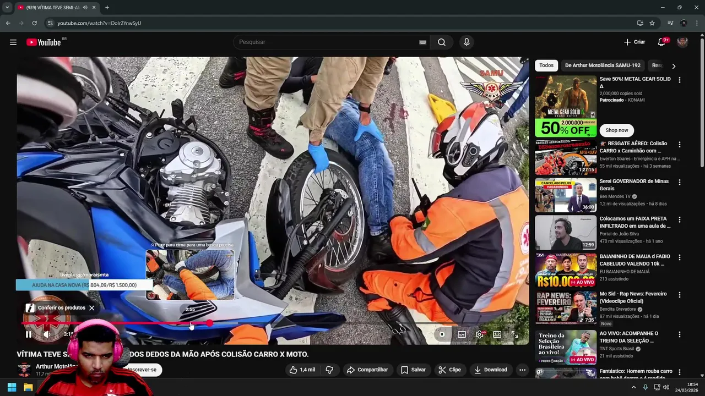Open Colocamos um FAIXA PRETA video title
The image size is (705, 396).
pyautogui.click(x=635, y=222)
